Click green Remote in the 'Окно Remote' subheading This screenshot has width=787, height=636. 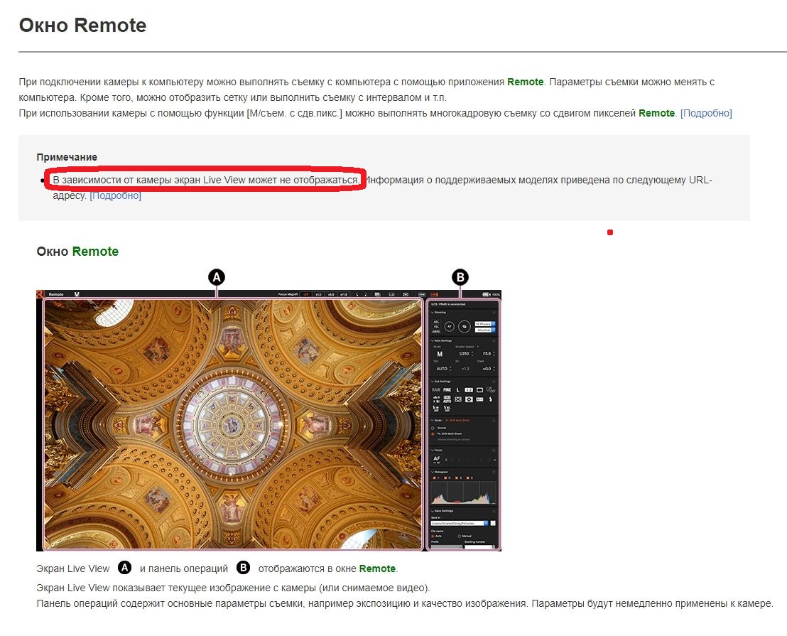tap(95, 252)
